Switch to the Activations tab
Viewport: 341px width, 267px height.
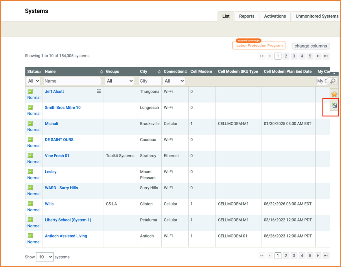tap(275, 16)
